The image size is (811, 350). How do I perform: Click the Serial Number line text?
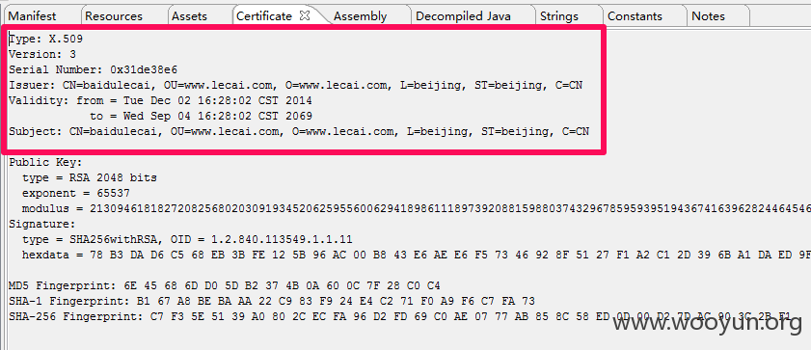(94, 69)
